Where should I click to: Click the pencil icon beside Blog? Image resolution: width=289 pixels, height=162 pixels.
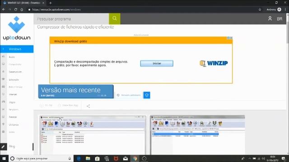coord(3,147)
